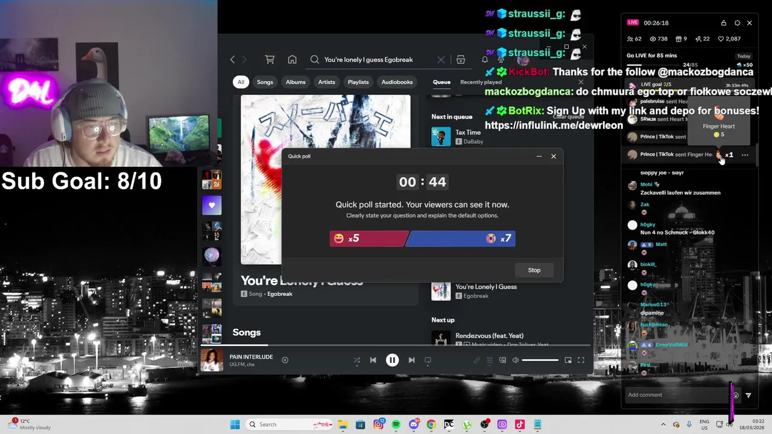The width and height of the screenshot is (772, 434).
Task: Open the Egobreak artist link
Action: (280, 294)
